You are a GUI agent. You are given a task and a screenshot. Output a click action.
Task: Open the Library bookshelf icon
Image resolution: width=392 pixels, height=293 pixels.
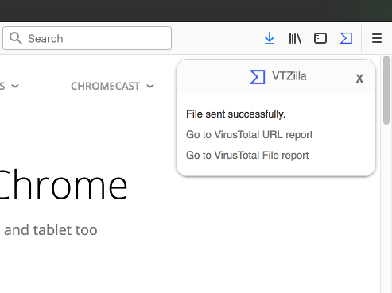[x=295, y=38]
